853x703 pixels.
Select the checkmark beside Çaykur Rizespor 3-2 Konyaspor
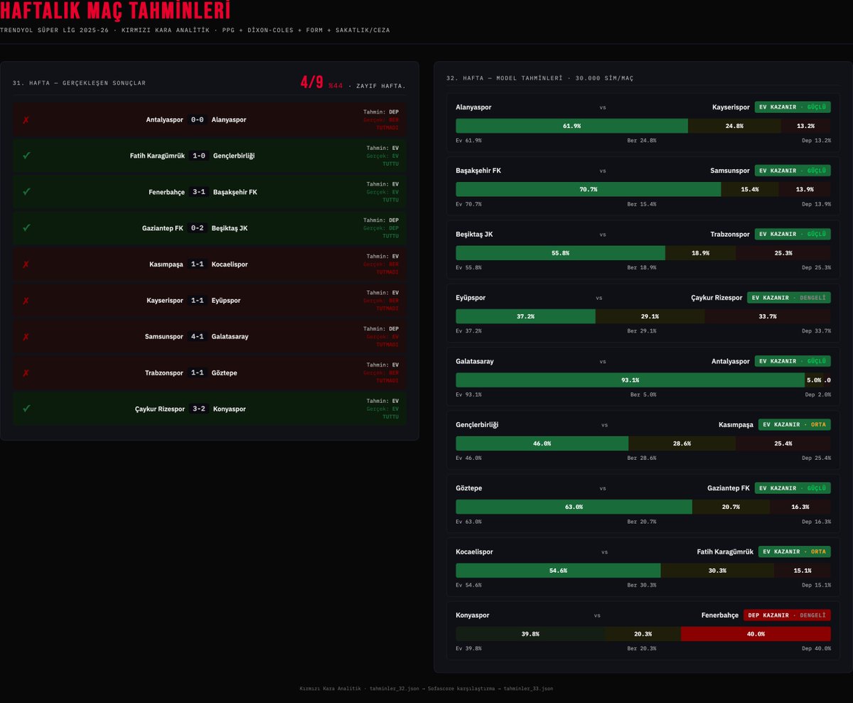point(26,409)
